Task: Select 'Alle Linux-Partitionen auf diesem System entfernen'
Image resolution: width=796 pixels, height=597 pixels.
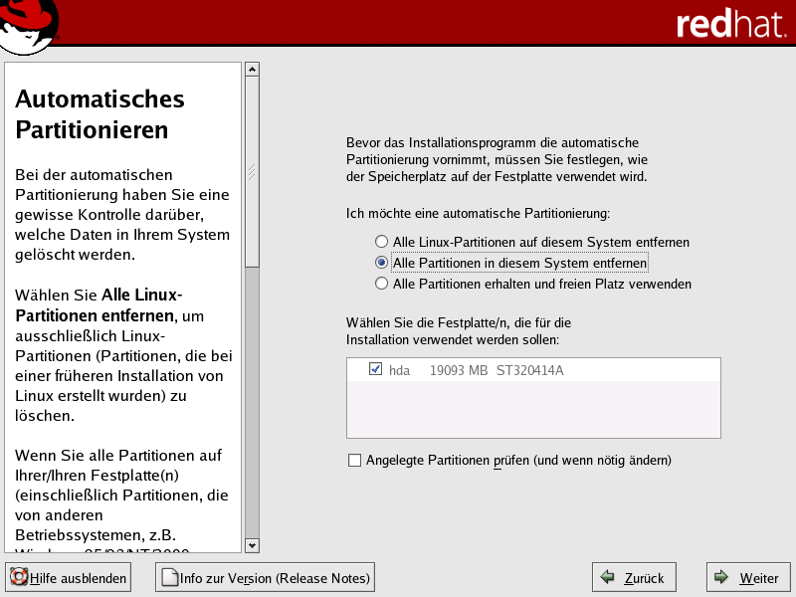Action: pos(381,242)
